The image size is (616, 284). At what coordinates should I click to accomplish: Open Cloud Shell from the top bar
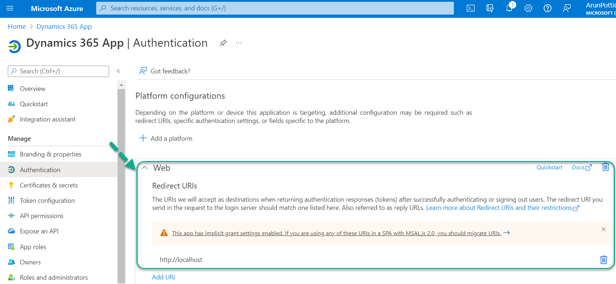(471, 8)
